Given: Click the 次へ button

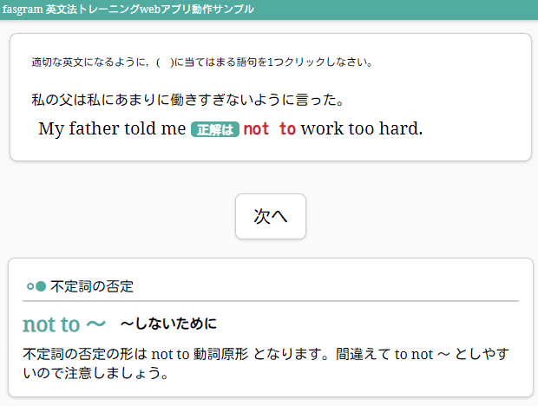Looking at the screenshot, I should (271, 216).
